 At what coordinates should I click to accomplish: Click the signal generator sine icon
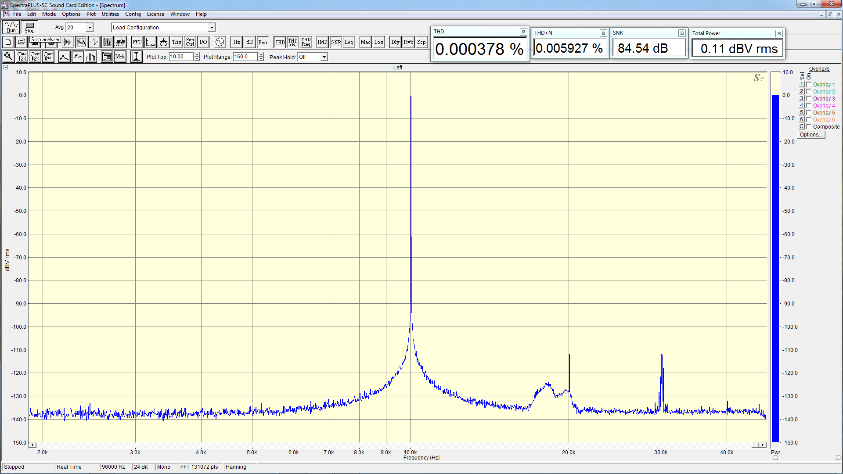click(220, 42)
